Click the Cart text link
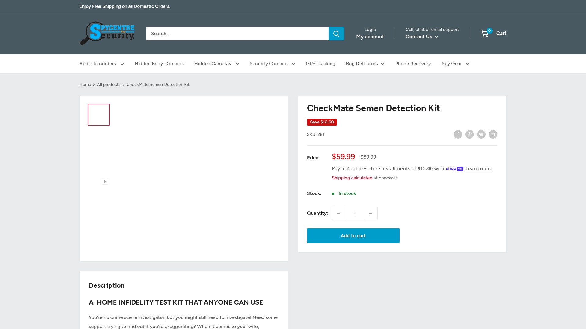The width and height of the screenshot is (586, 329). (x=501, y=34)
